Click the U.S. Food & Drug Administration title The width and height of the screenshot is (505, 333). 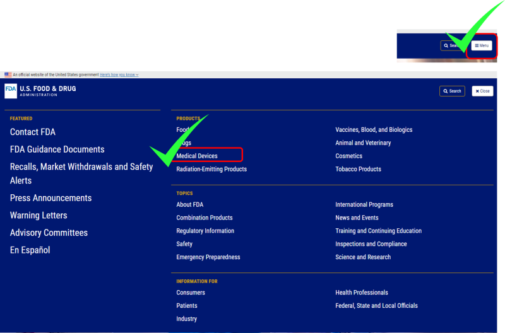(48, 91)
